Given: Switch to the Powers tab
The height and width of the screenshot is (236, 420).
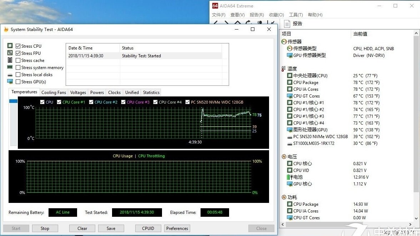Looking at the screenshot, I should click(97, 93).
